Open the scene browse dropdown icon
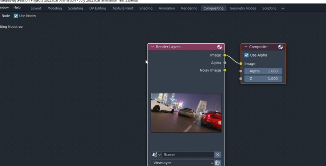326x166 pixels. tap(157, 155)
